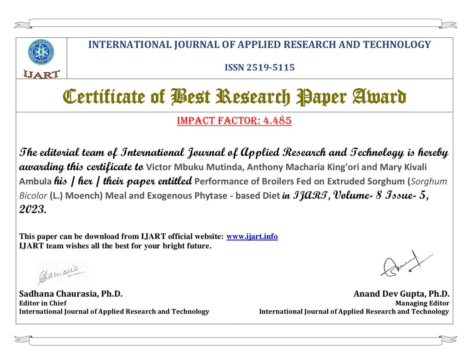Click the ISSN 2519-5115 text

click(x=259, y=67)
